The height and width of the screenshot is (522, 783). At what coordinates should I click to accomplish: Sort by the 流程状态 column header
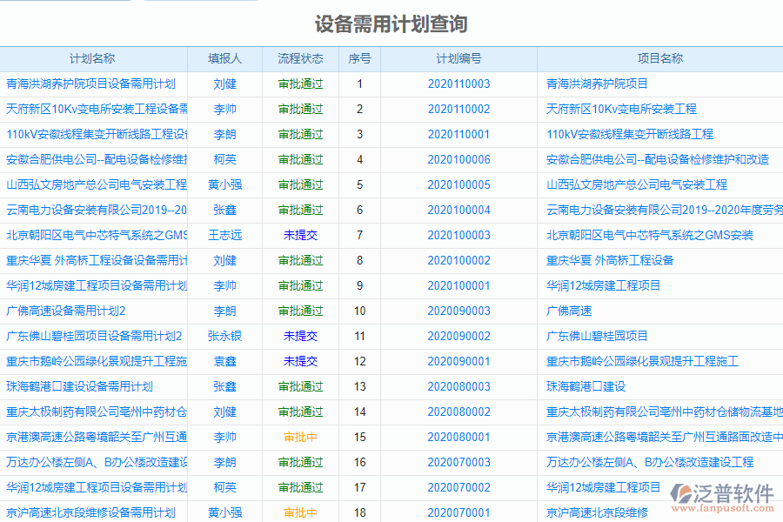click(x=301, y=59)
